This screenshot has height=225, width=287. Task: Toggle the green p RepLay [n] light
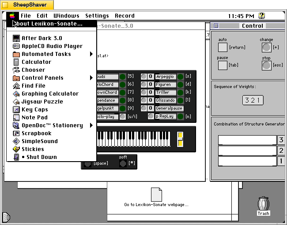click(180, 116)
